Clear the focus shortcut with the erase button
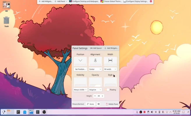The height and width of the screenshot is (116, 191). point(98,104)
